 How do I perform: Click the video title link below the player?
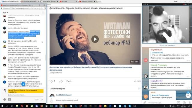point(91,69)
